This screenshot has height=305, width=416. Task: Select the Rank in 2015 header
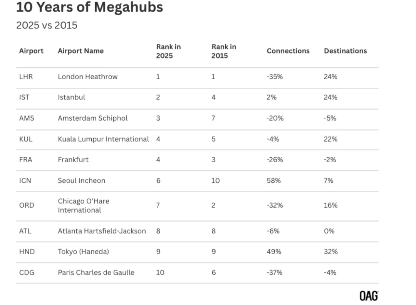click(223, 51)
